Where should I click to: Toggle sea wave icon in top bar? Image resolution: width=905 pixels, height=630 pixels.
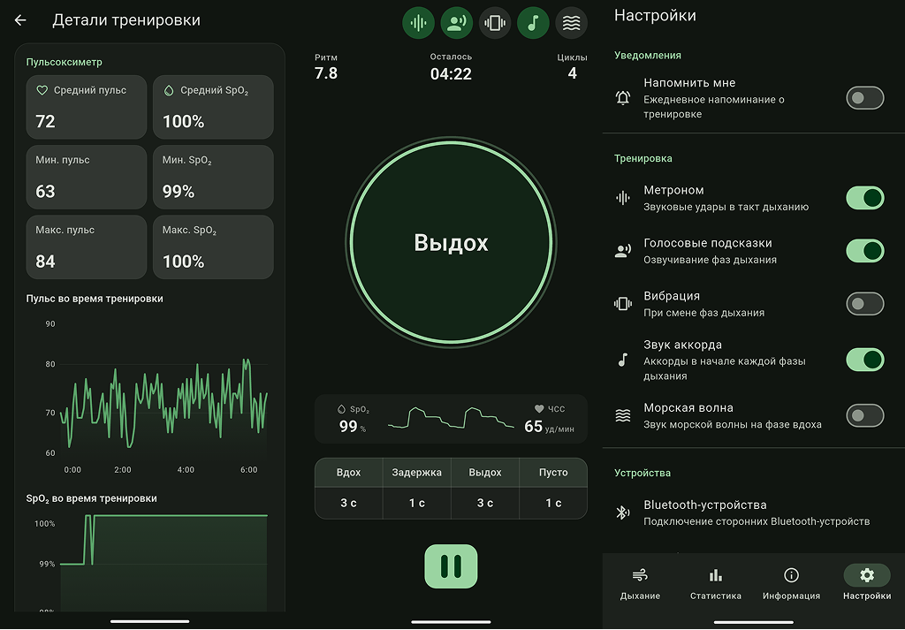click(571, 23)
